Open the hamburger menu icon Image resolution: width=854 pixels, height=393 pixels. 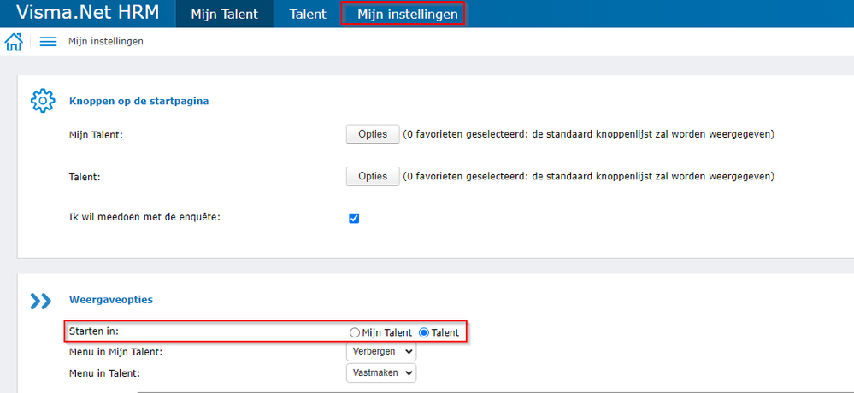48,42
